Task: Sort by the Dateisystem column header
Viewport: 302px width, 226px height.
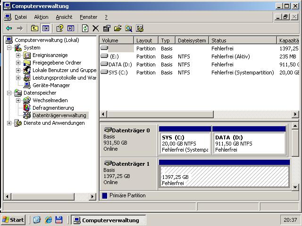Action: (x=192, y=40)
